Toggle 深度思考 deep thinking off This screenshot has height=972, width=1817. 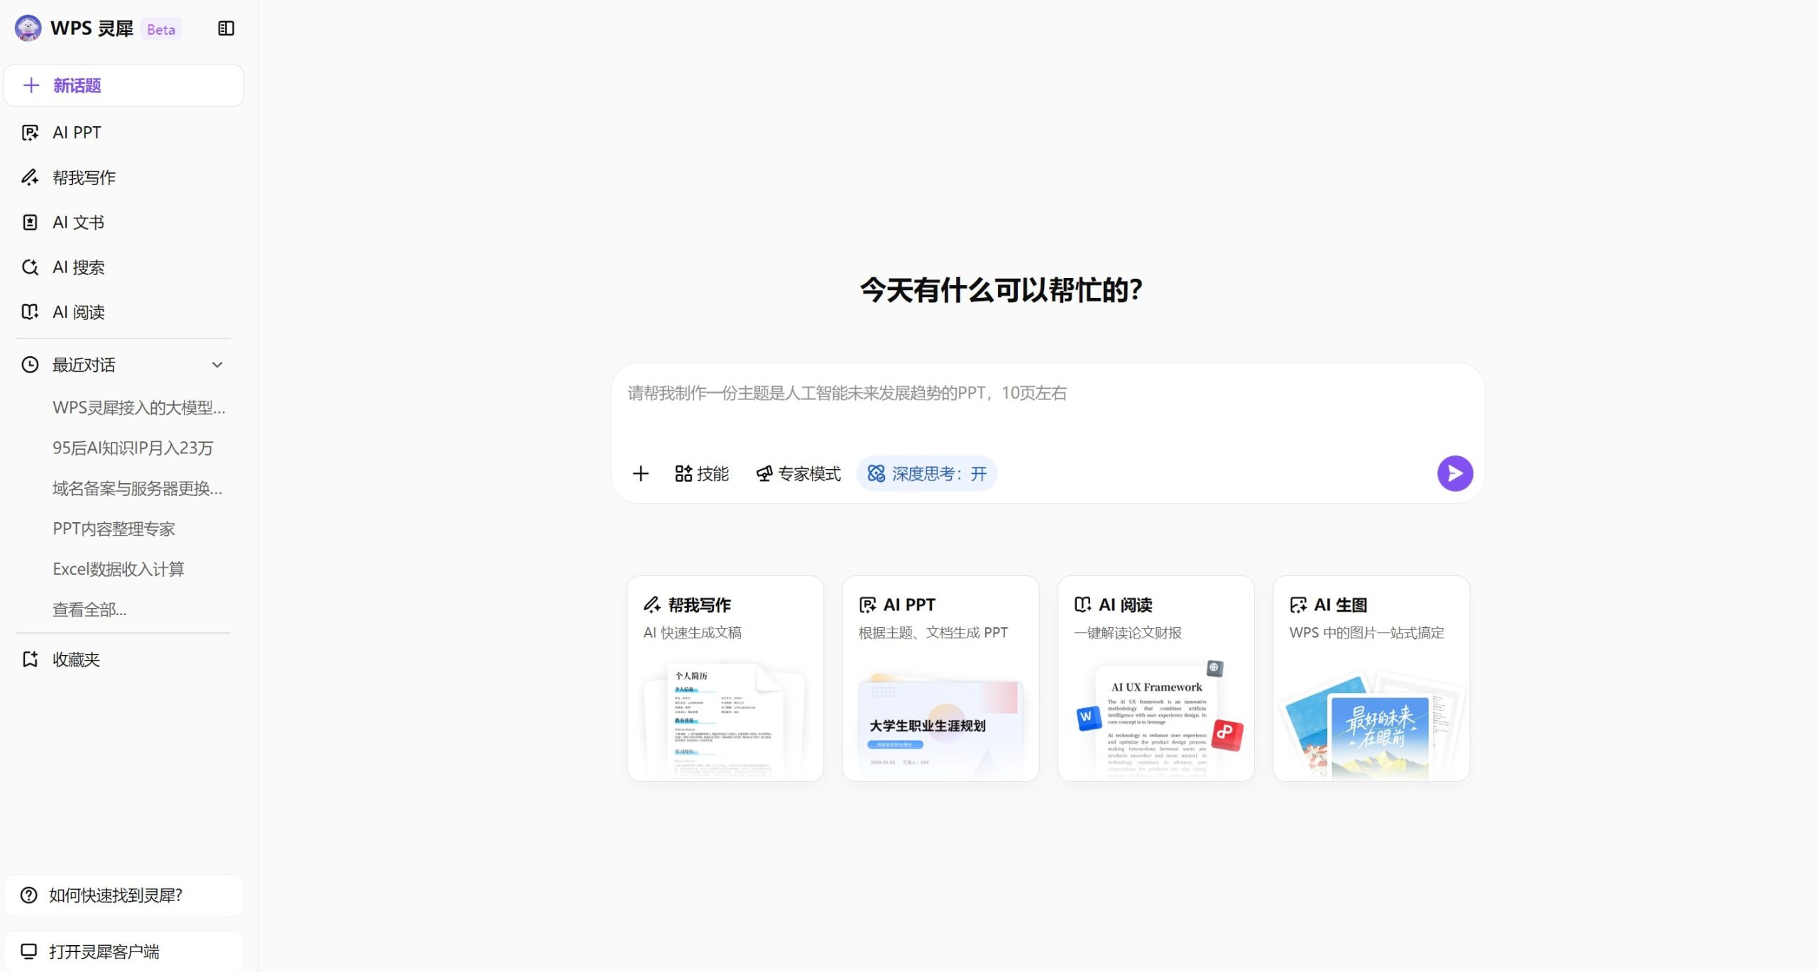click(x=927, y=474)
